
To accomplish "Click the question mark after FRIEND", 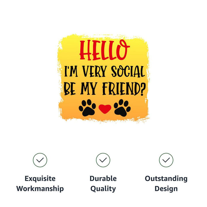I will tap(141, 89).
